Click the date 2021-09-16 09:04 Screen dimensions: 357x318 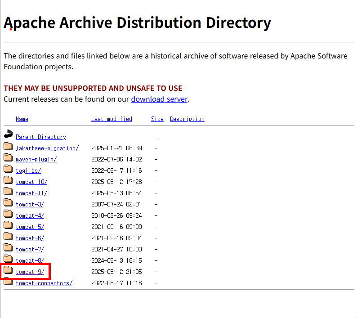click(x=116, y=238)
